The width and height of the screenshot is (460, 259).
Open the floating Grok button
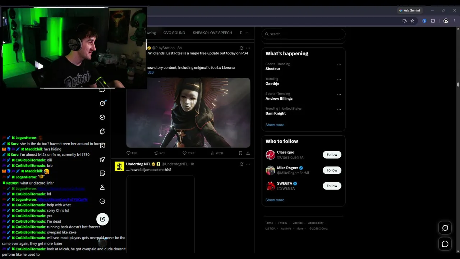(x=445, y=228)
